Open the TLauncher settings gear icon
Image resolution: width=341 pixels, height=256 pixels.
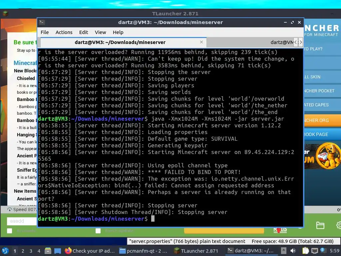[339, 225]
